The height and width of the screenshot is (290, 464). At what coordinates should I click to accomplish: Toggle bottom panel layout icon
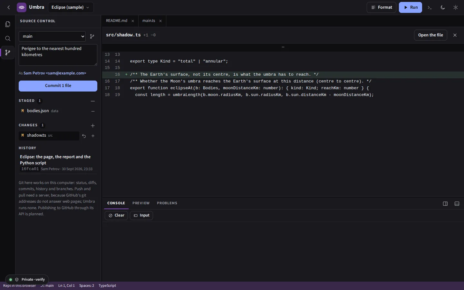[x=457, y=204]
